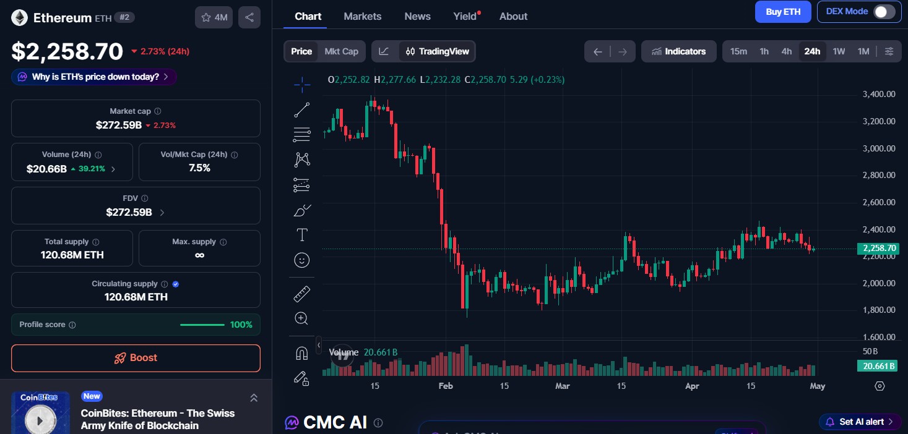Select the trend line drawing tool
Viewport: 908px width, 434px height.
click(301, 109)
